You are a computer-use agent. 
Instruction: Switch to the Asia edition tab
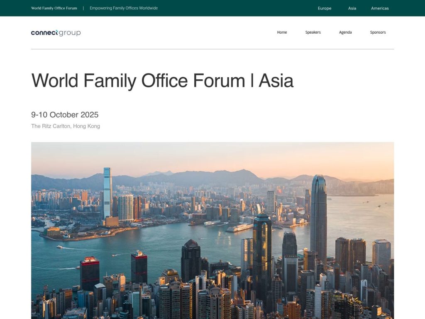pos(352,8)
